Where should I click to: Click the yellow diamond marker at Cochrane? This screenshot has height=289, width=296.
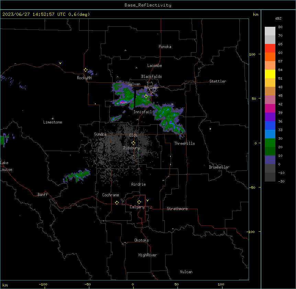point(117,203)
